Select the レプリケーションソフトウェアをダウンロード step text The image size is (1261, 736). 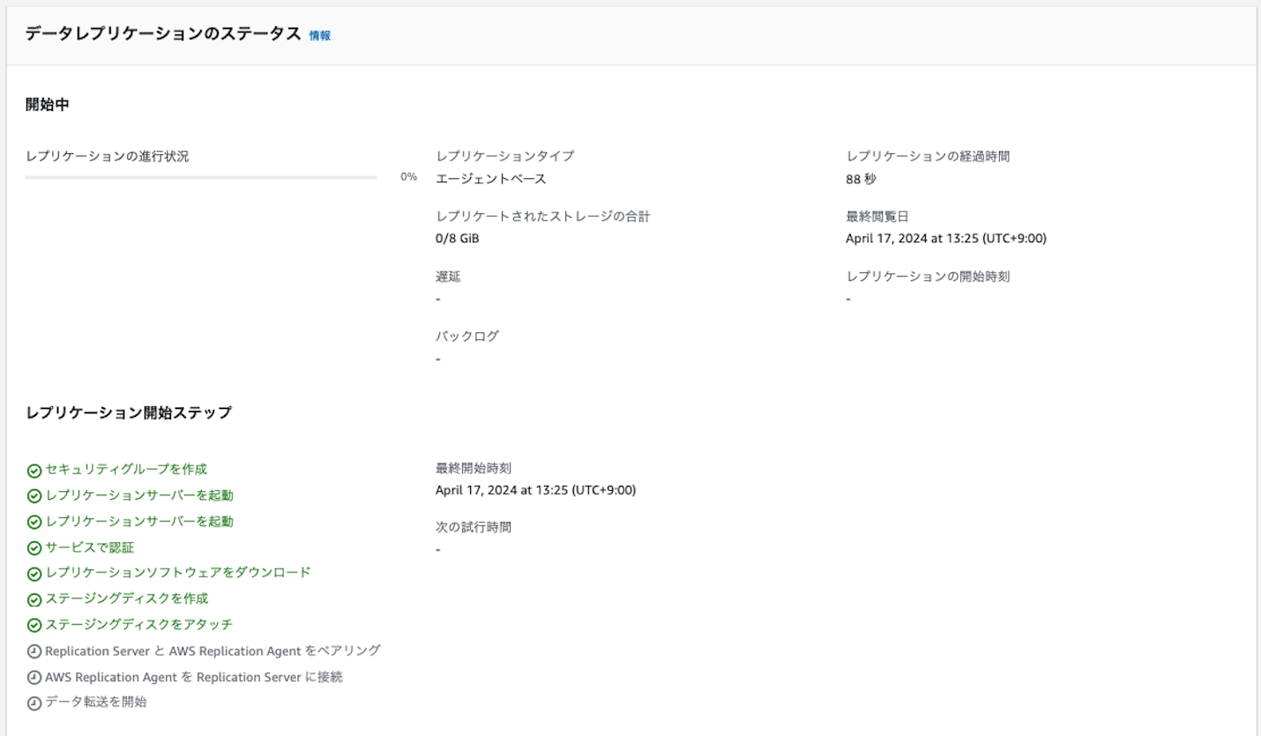pos(178,573)
